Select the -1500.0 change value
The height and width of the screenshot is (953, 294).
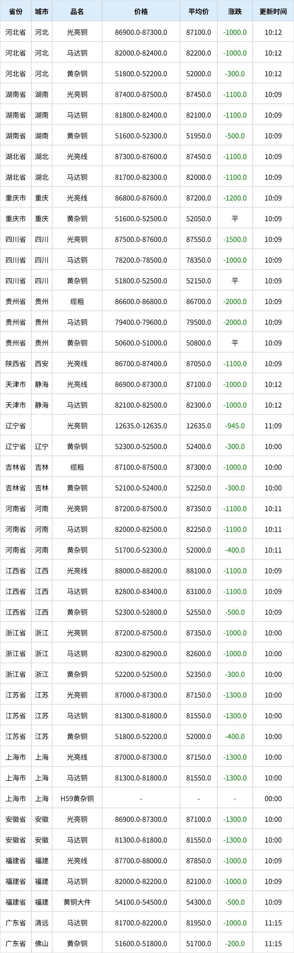[235, 239]
